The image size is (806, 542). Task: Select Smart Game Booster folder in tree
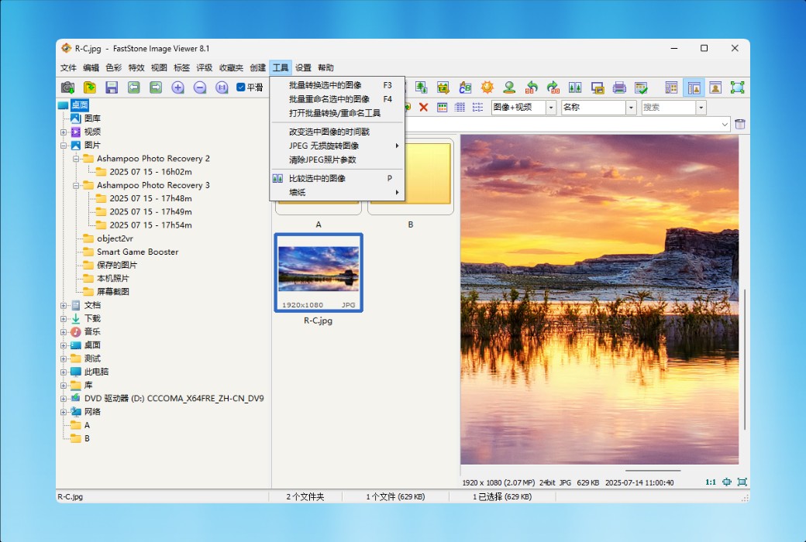pos(137,252)
